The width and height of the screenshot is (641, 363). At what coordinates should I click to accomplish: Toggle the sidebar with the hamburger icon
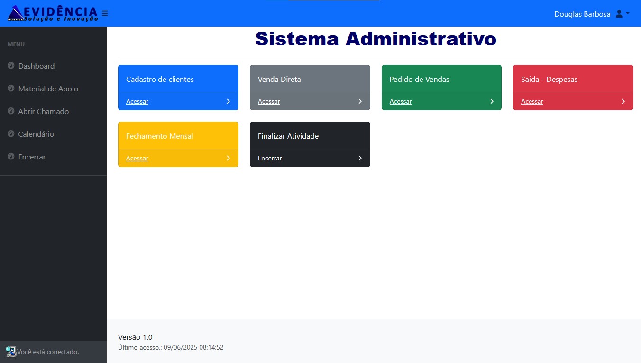pyautogui.click(x=105, y=13)
